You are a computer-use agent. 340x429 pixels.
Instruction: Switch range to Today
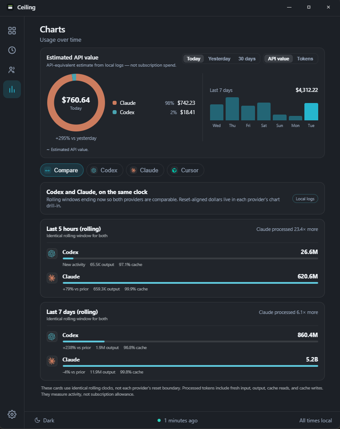[194, 59]
